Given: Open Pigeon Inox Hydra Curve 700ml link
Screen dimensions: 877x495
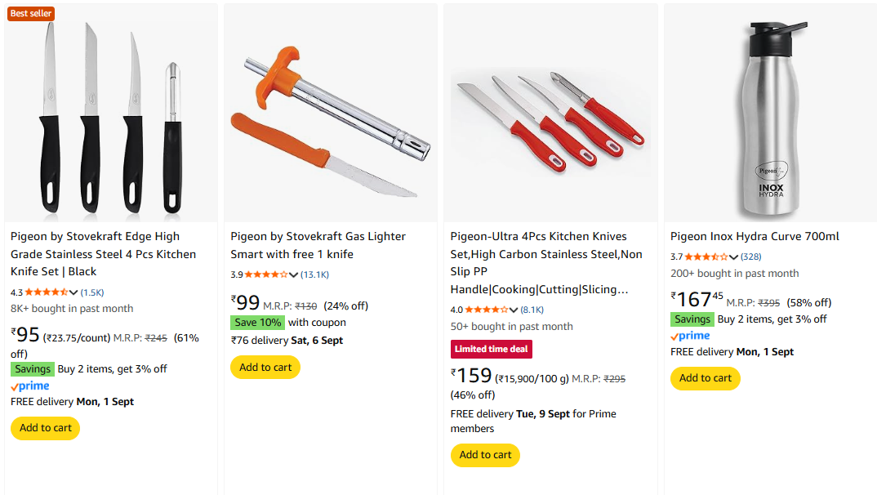Looking at the screenshot, I should point(755,236).
